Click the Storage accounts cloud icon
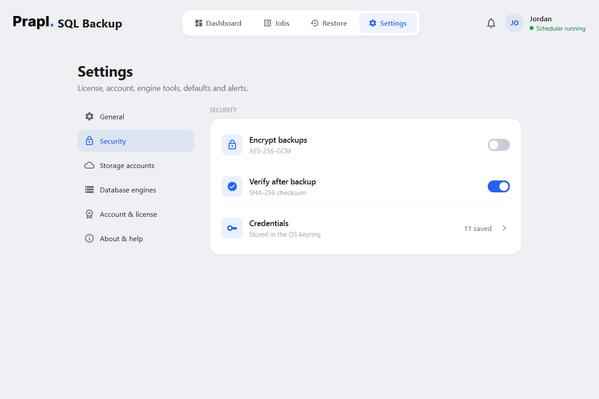 pos(89,165)
